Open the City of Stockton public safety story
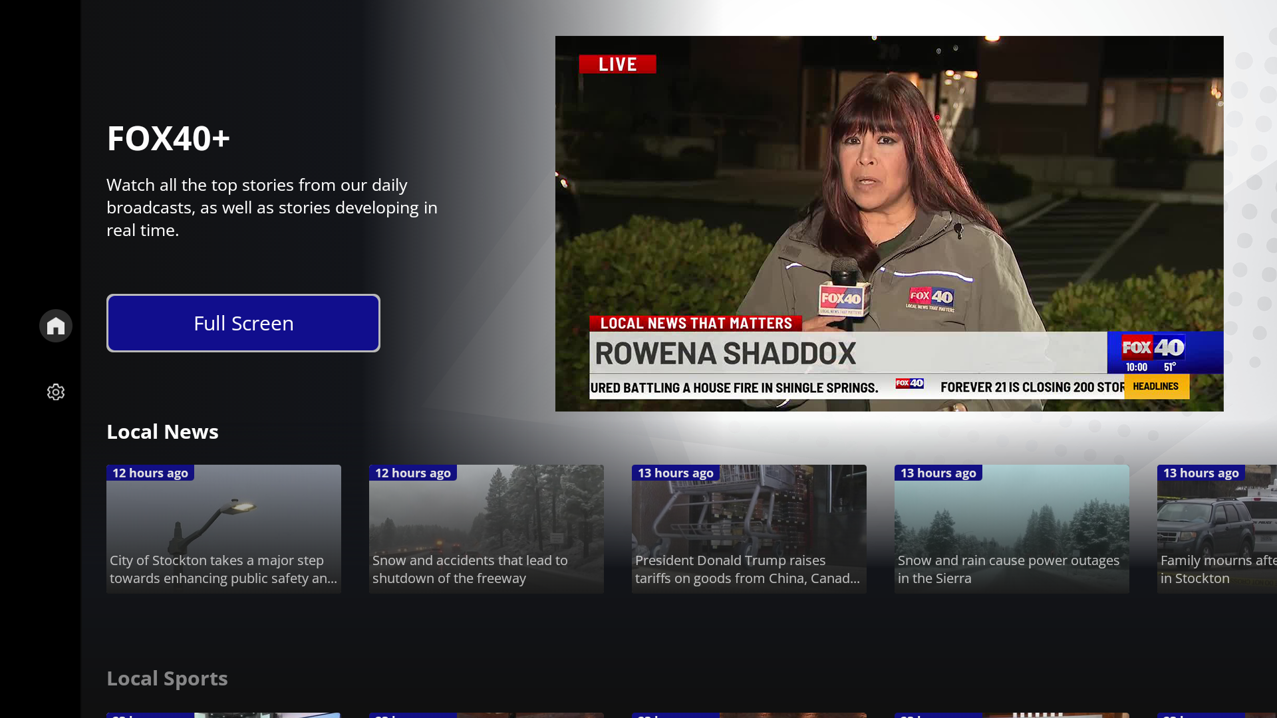Image resolution: width=1277 pixels, height=718 pixels. click(x=223, y=529)
